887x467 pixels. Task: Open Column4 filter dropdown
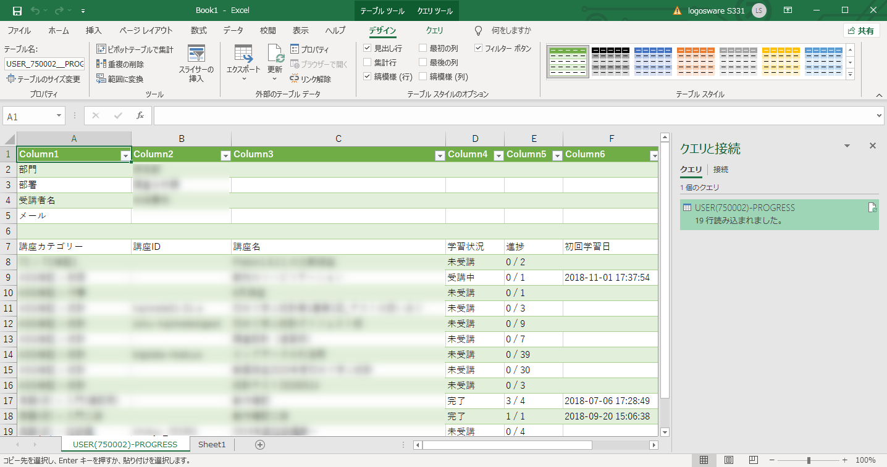coord(498,156)
